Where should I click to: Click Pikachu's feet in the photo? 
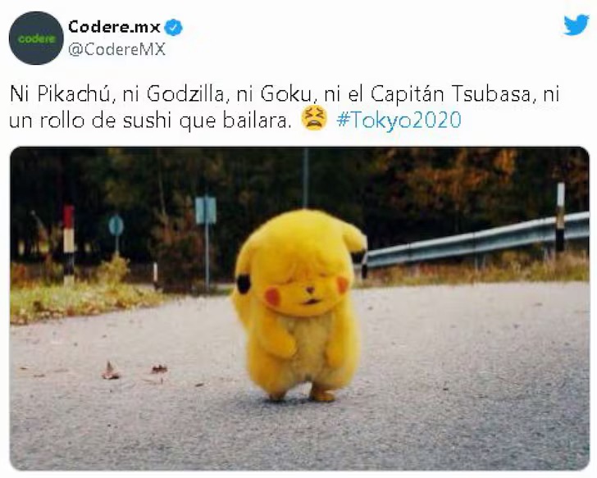(x=303, y=394)
